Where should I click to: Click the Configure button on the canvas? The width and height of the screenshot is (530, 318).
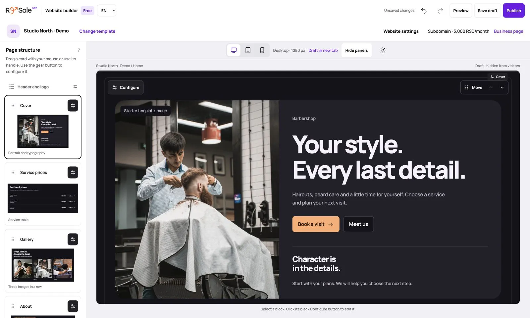point(126,87)
